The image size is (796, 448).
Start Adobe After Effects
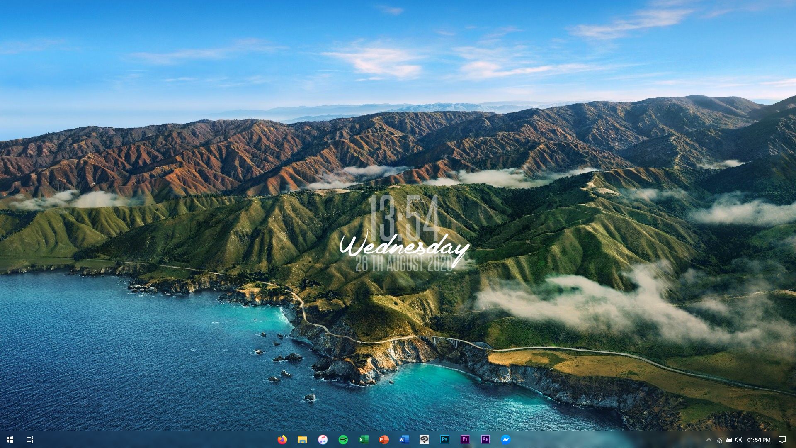[485, 440]
